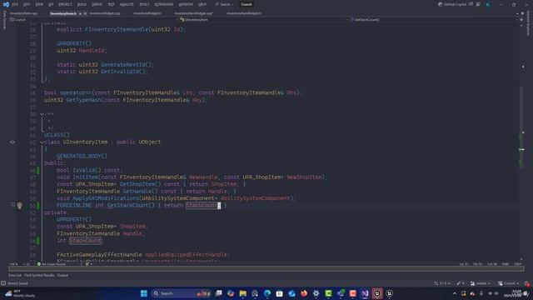The height and width of the screenshot is (300, 533).
Task: Open the Help menu
Action: 202,4
